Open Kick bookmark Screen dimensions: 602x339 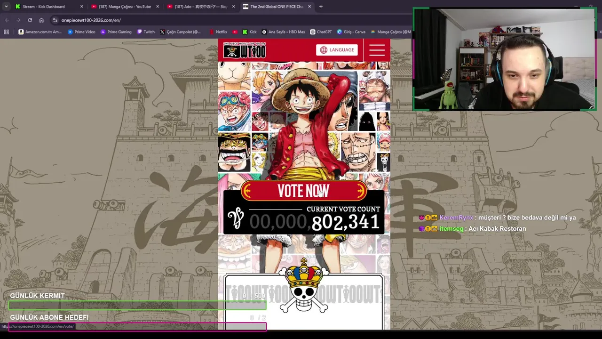click(x=249, y=32)
